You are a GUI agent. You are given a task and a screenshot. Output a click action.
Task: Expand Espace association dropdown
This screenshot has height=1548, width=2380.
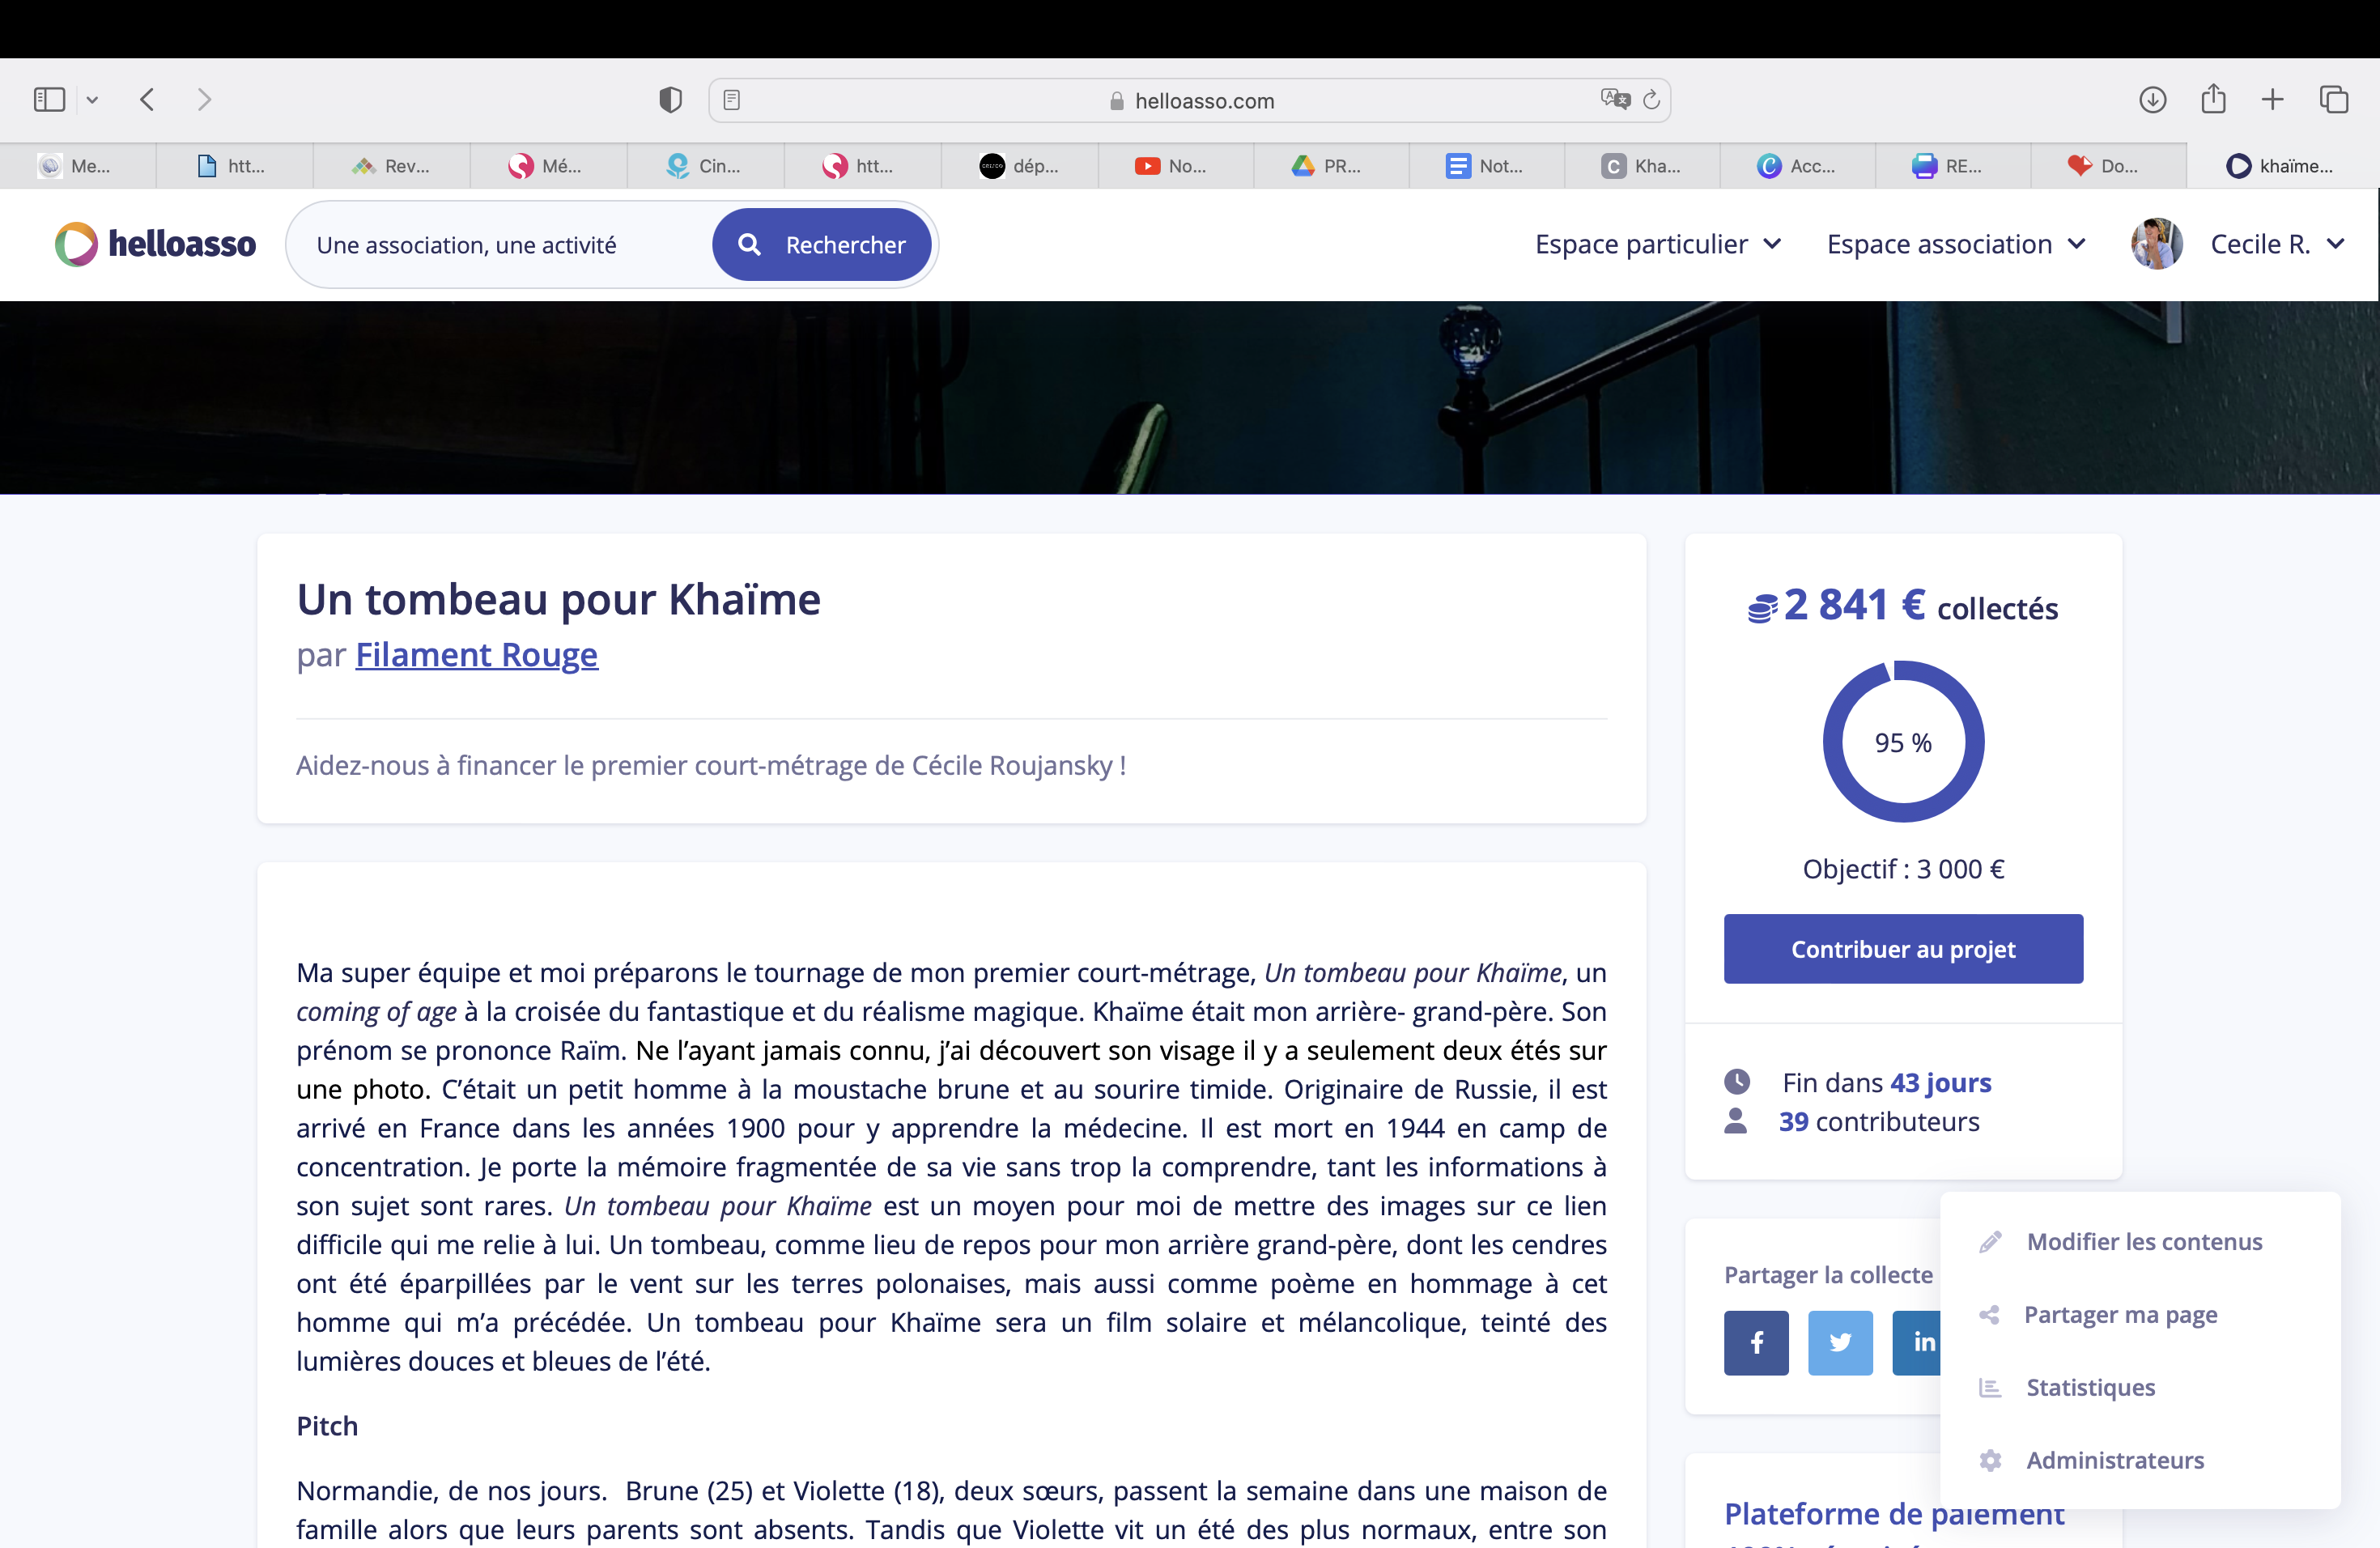point(1955,245)
